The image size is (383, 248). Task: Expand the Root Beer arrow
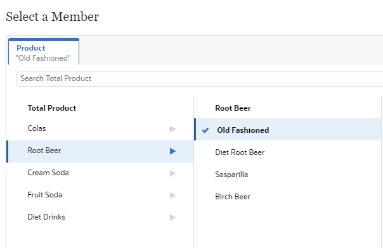(172, 151)
